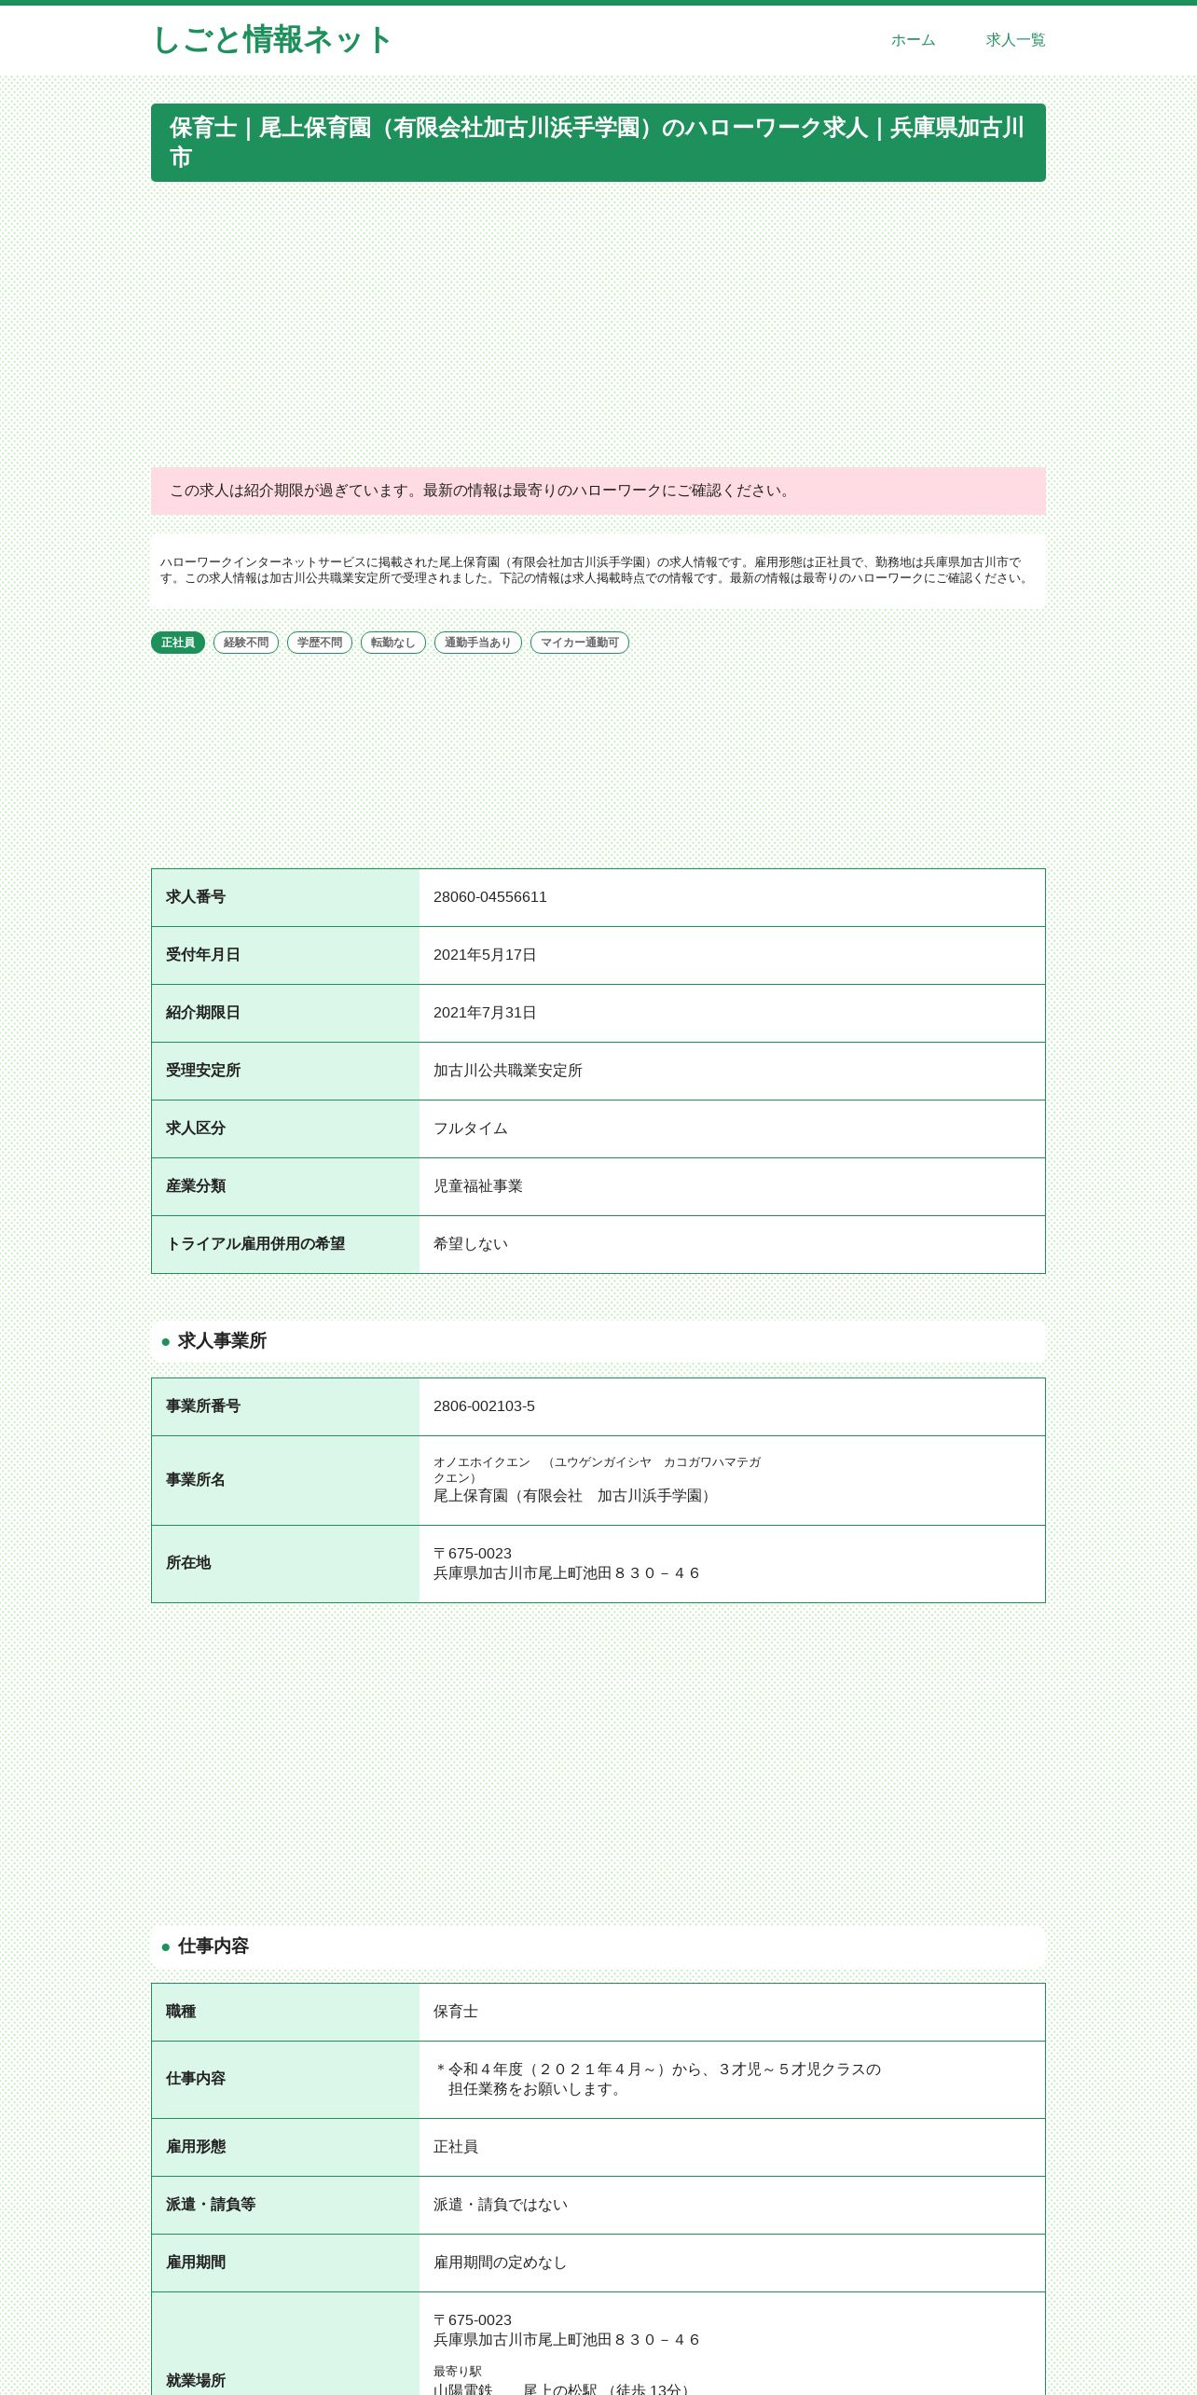Click the 事業所名 label cell
Viewport: 1197px width, 2395px height.
point(285,1480)
